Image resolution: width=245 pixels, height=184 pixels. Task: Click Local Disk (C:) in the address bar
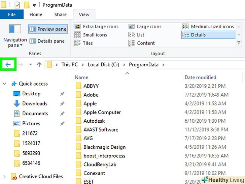coord(103,64)
